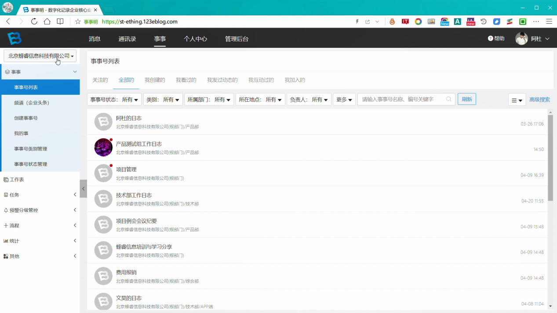Open the browser hamburger menu icon

[x=549, y=22]
